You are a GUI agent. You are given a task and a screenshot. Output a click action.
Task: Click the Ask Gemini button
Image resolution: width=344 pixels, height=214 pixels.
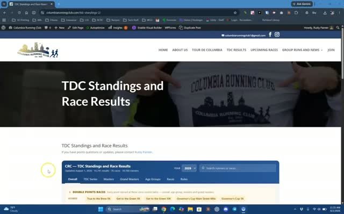coord(302,4)
